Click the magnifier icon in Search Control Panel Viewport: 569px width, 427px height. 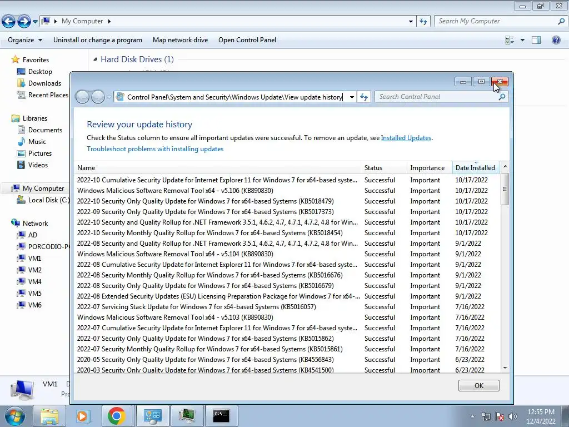[502, 97]
